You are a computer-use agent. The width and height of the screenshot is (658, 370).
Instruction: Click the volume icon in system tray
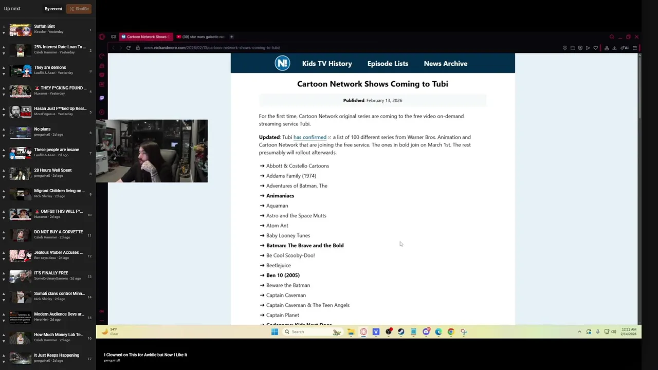click(613, 332)
